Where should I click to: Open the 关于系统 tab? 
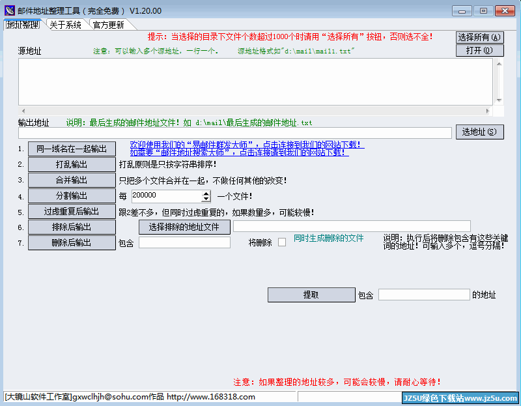click(66, 25)
